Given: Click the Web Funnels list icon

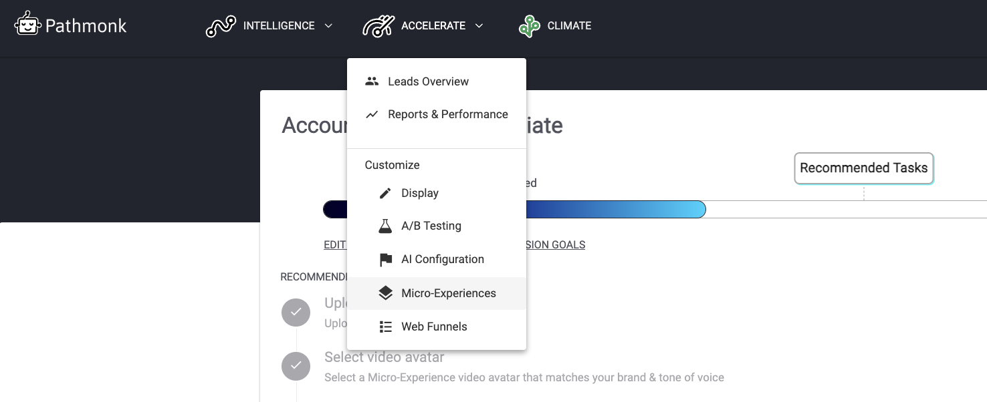Looking at the screenshot, I should coord(385,327).
